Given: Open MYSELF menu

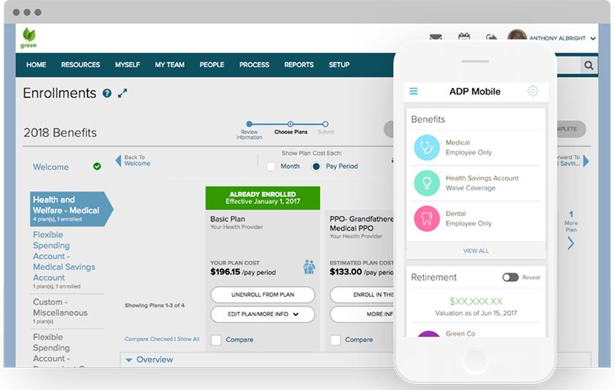Looking at the screenshot, I should (127, 64).
